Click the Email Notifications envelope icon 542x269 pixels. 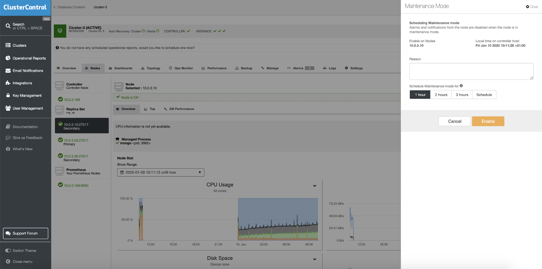(8, 71)
